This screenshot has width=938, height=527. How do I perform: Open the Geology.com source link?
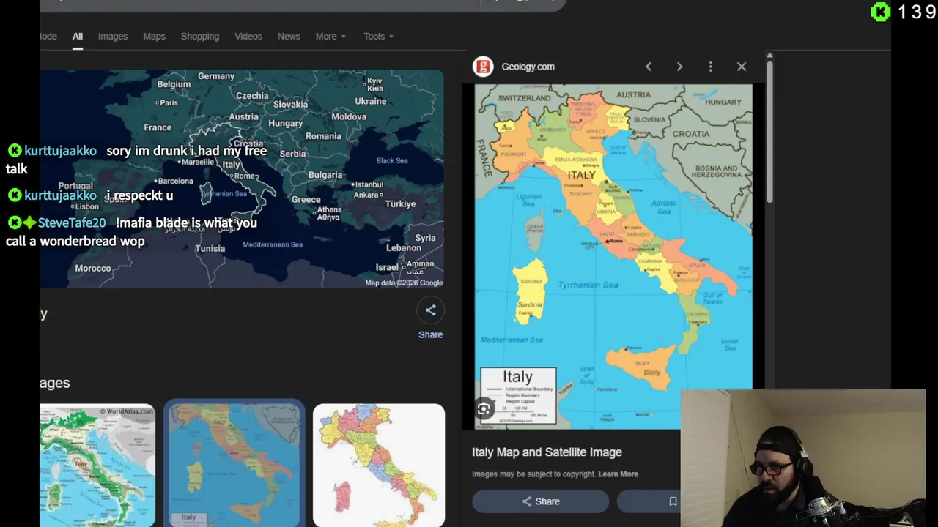click(528, 67)
